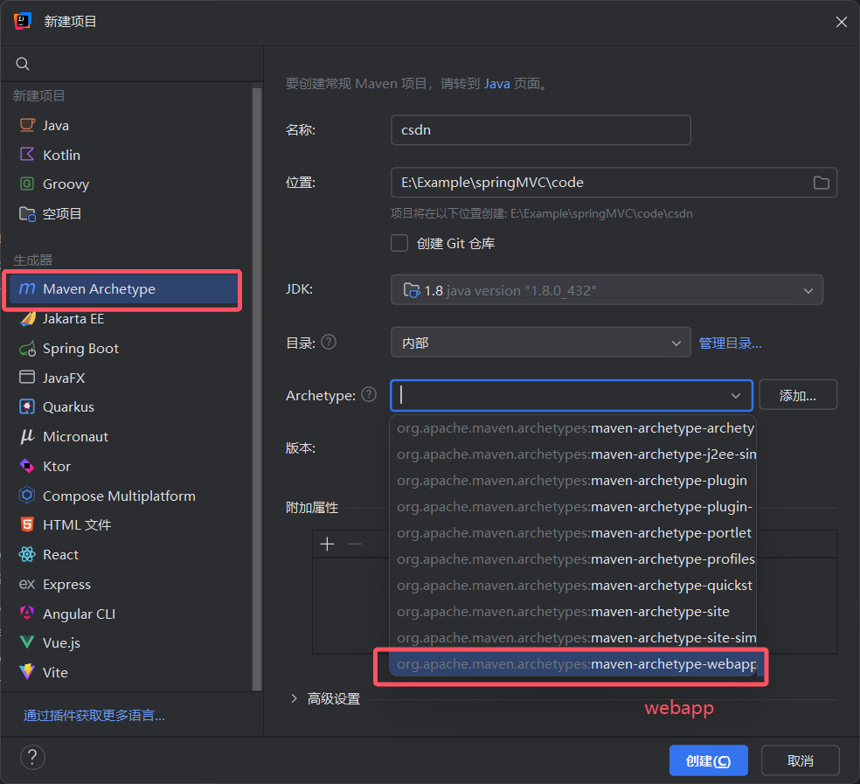
Task: Open help for 目录 catalog field
Action: 329,343
